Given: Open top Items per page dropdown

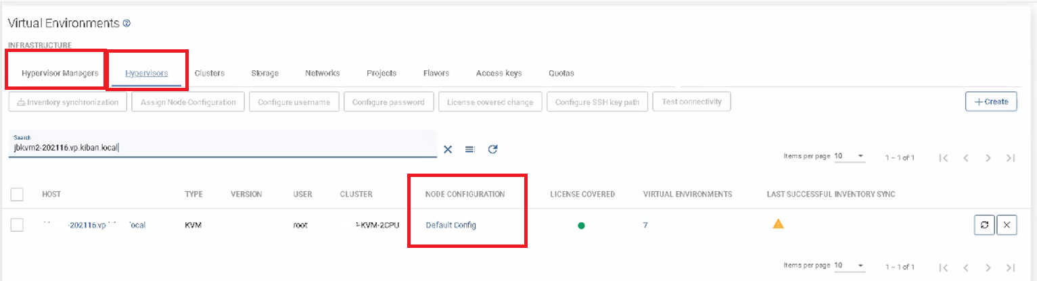Looking at the screenshot, I should 850,157.
